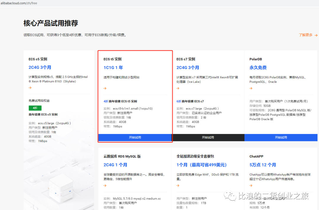Image resolution: width=319 pixels, height=210 pixels.
Task: Click the arrow icon in RDS MySQL card
Action: tap(105, 186)
